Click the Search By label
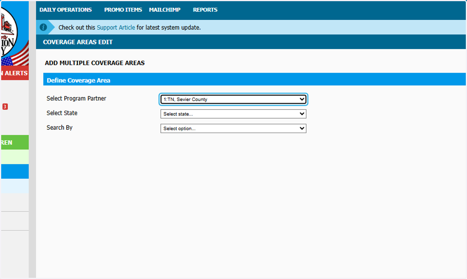Screen dimensions: 467x279 (60, 127)
